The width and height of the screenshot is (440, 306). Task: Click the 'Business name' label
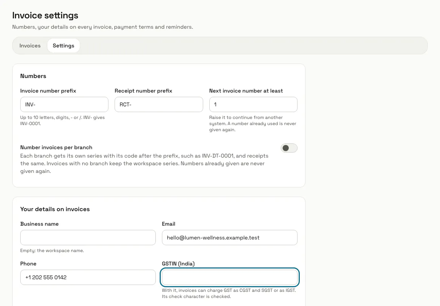pyautogui.click(x=39, y=224)
